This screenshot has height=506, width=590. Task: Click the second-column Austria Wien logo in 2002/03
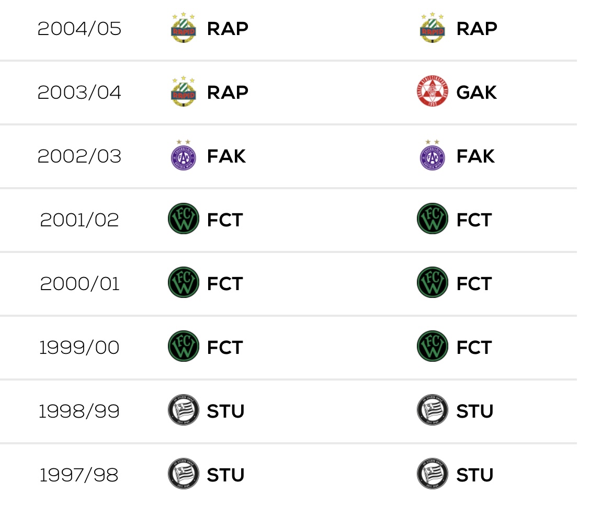pyautogui.click(x=433, y=156)
